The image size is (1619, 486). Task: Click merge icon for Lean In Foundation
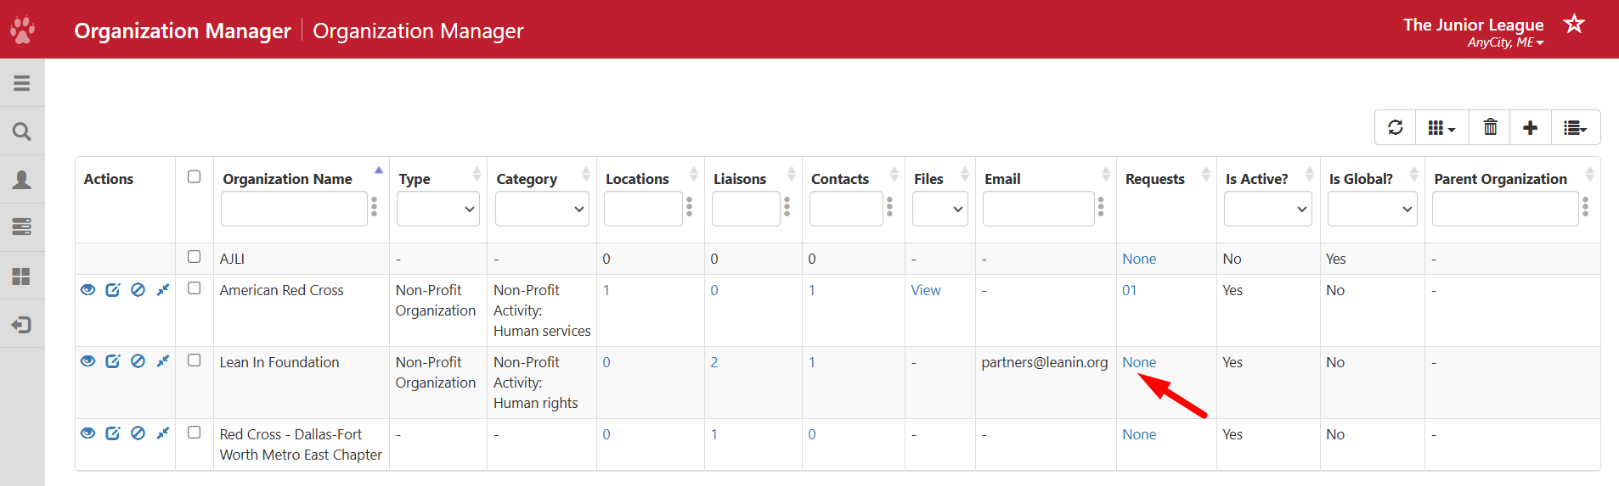pyautogui.click(x=163, y=361)
